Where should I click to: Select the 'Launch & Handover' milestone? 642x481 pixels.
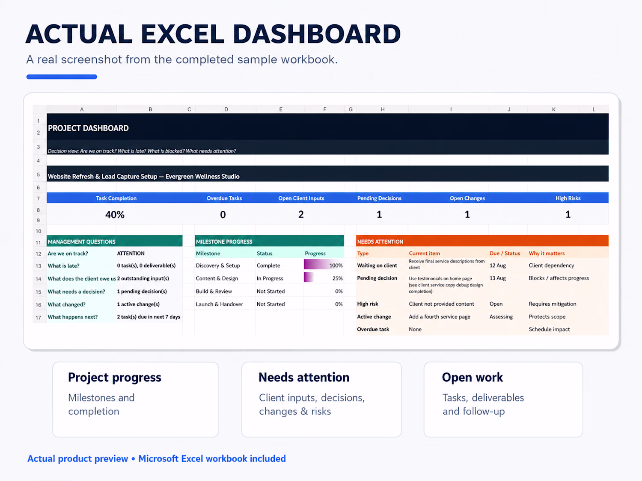[220, 304]
